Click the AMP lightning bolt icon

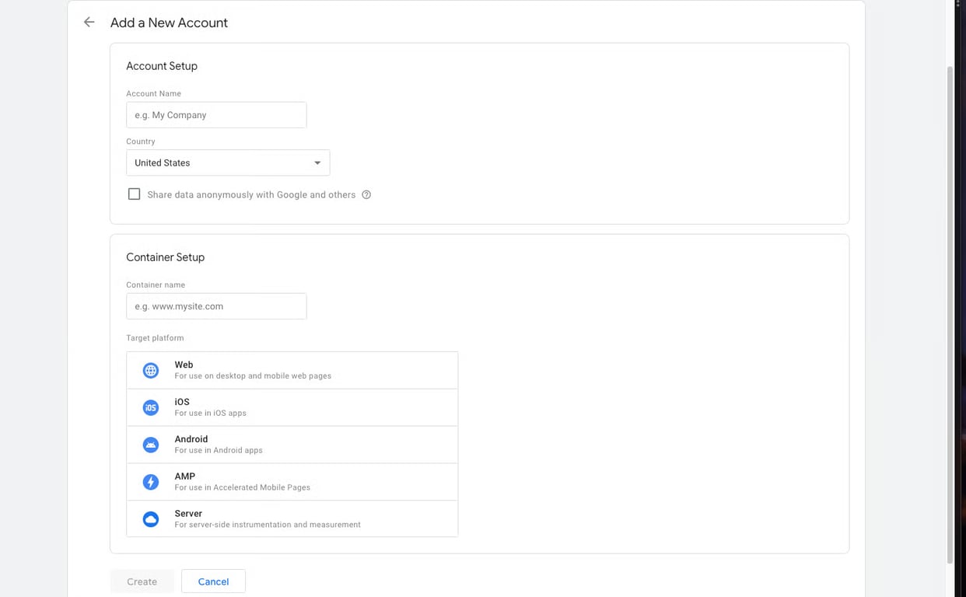tap(151, 482)
